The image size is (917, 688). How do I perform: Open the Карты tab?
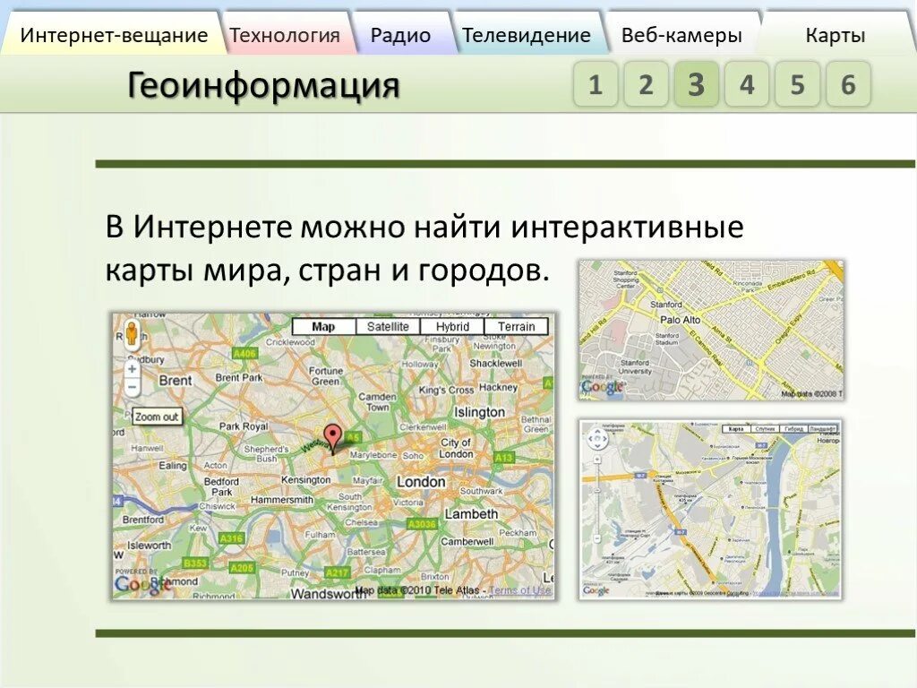836,35
